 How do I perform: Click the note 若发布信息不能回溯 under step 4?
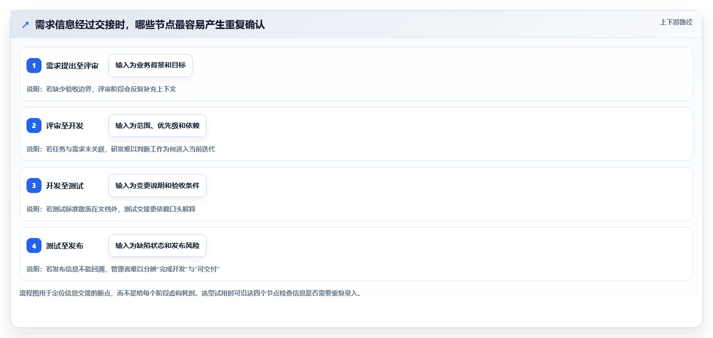click(x=123, y=269)
